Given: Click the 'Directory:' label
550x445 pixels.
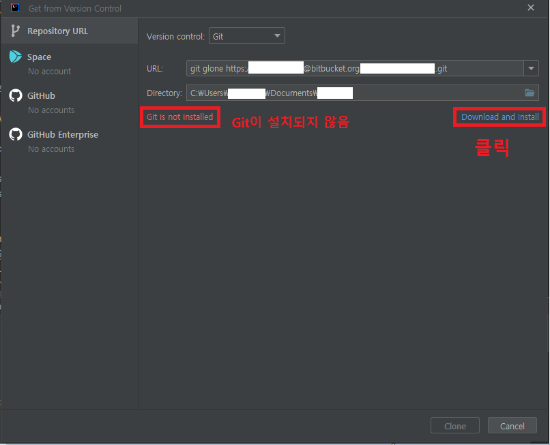Looking at the screenshot, I should (x=164, y=93).
